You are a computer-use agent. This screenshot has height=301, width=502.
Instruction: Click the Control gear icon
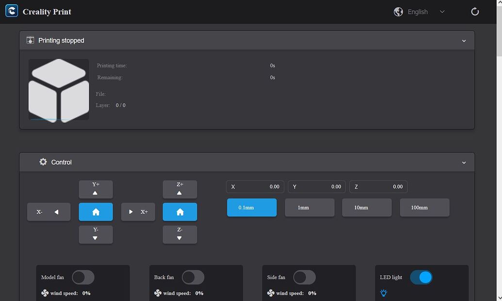43,162
